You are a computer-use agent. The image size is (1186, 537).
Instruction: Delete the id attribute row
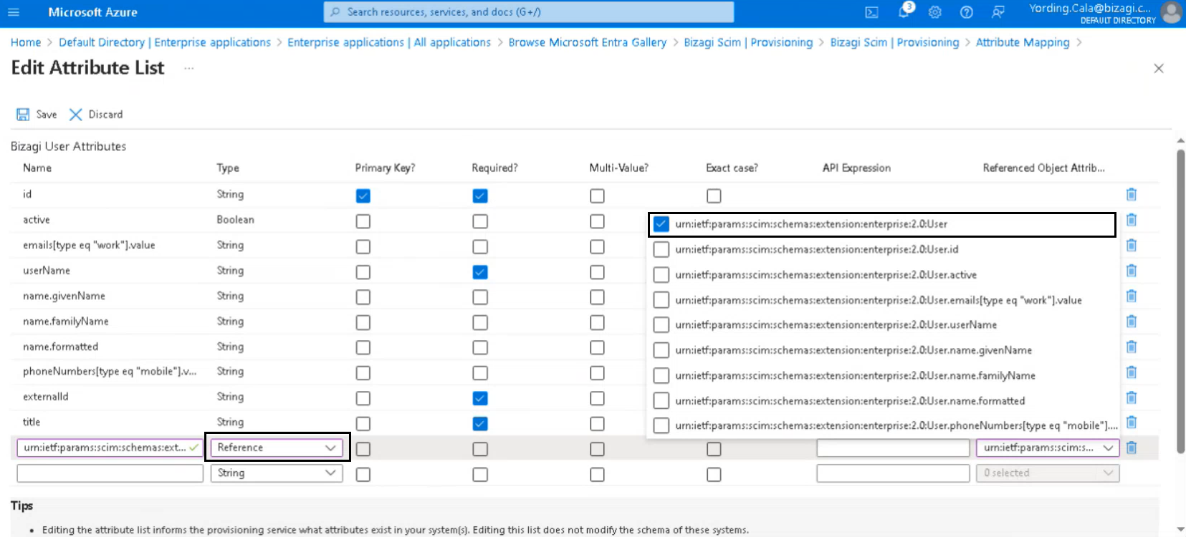click(x=1132, y=194)
